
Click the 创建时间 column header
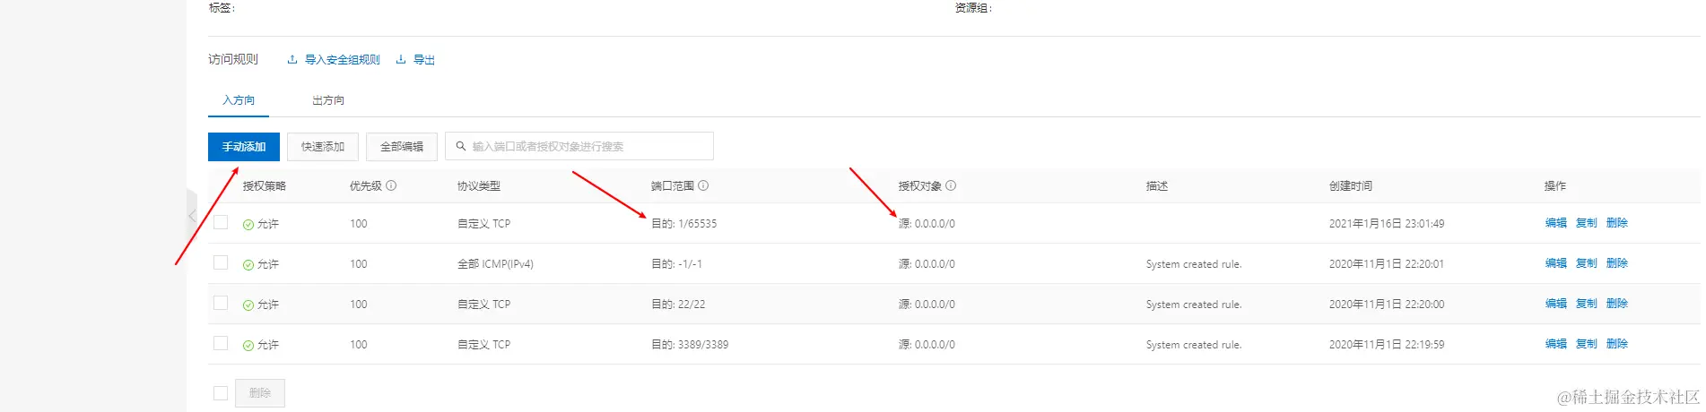[1351, 186]
